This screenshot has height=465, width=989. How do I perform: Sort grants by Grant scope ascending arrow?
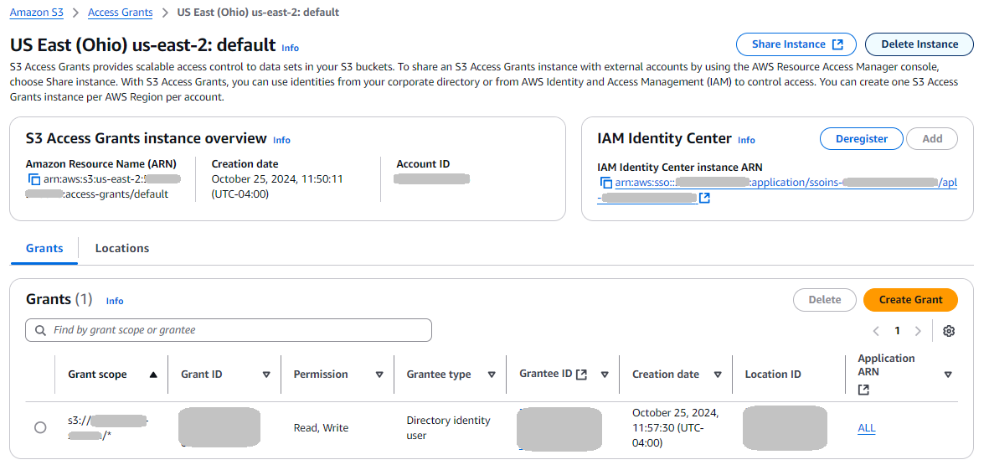coord(153,375)
